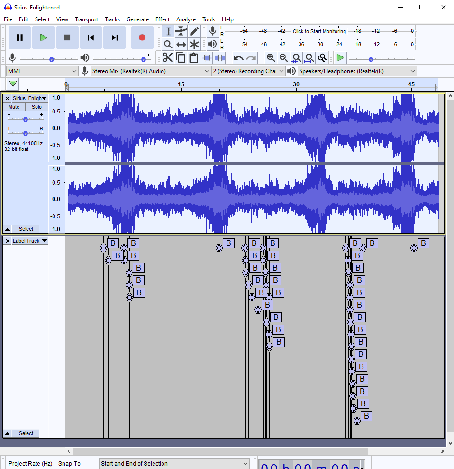Open the Stereo Mix recording device dropdown
Image resolution: width=454 pixels, height=469 pixels.
tap(151, 71)
